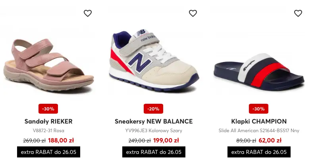Click the -30% badge on Rieker sandals
This screenshot has width=316, height=161.
coord(48,109)
